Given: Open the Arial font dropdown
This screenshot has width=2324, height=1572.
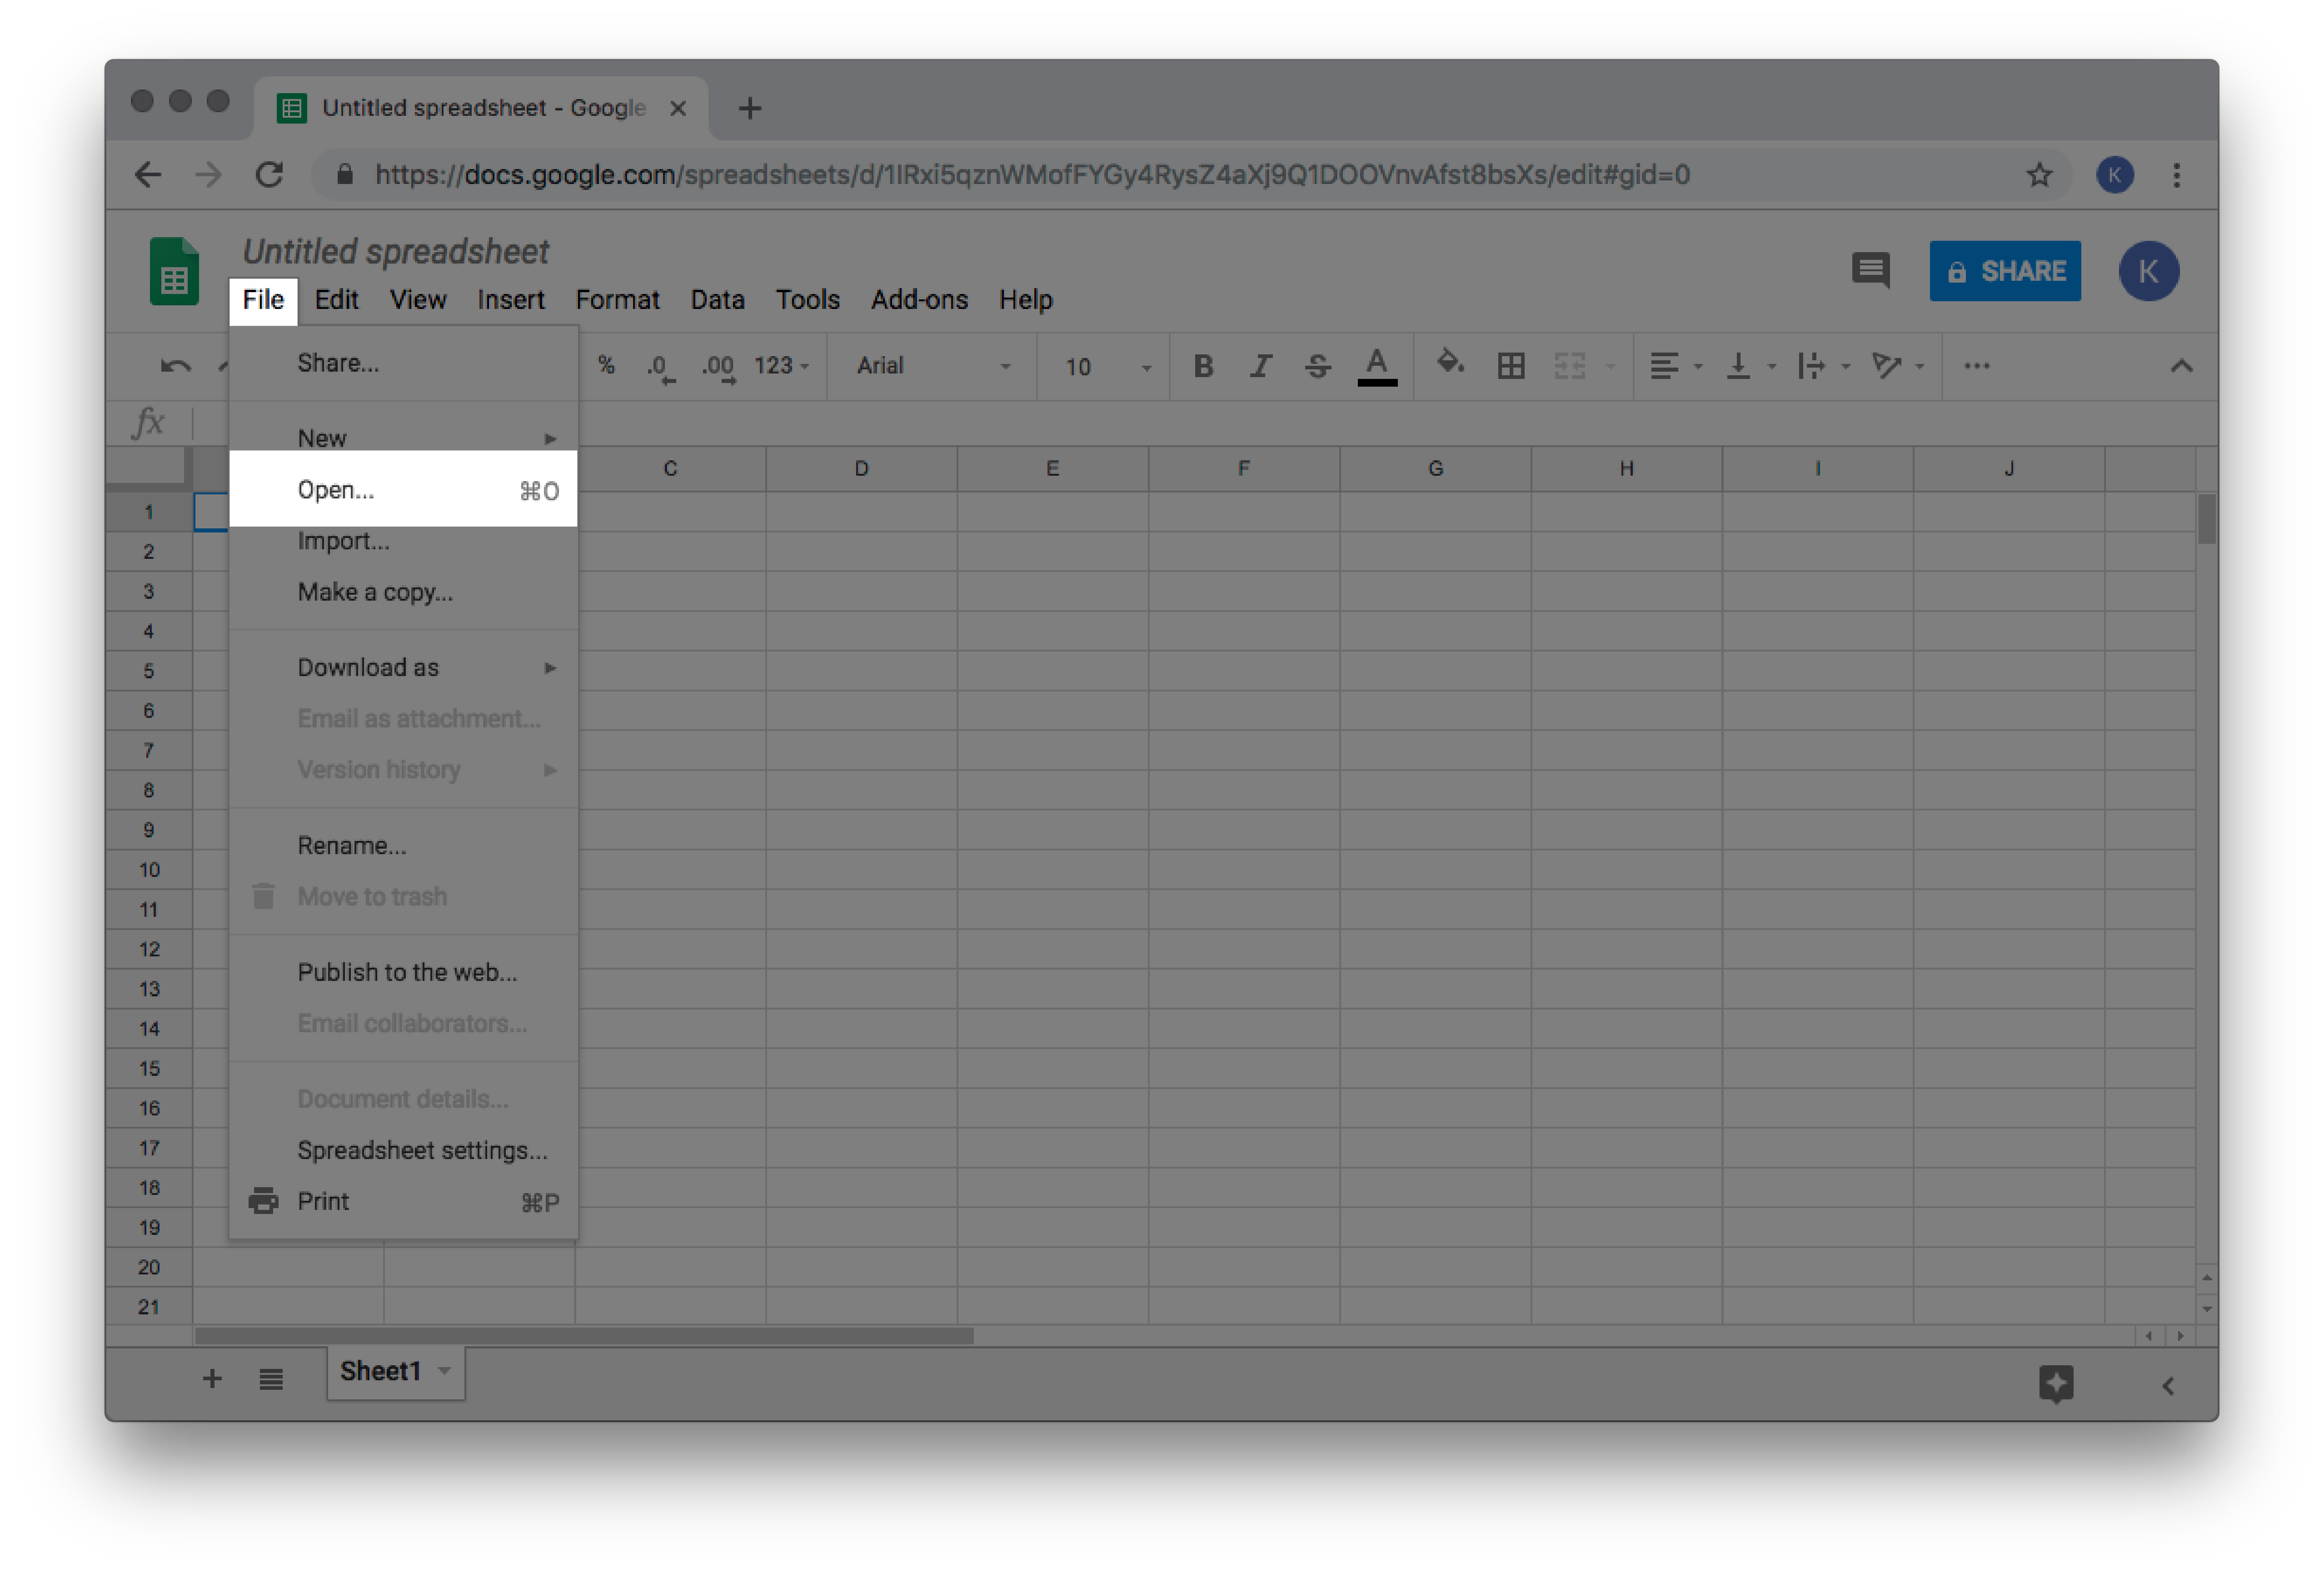Looking at the screenshot, I should (933, 366).
